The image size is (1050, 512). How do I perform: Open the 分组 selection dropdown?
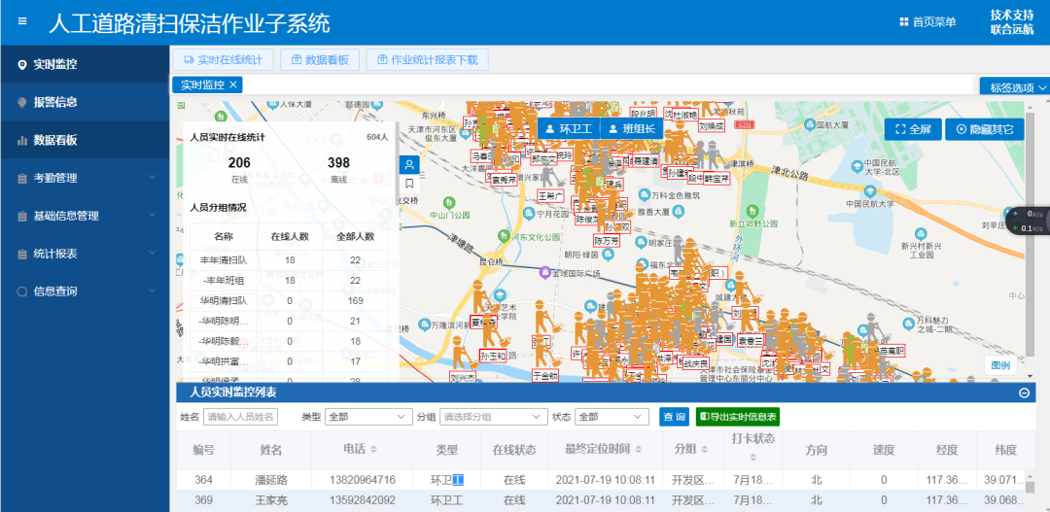(493, 416)
